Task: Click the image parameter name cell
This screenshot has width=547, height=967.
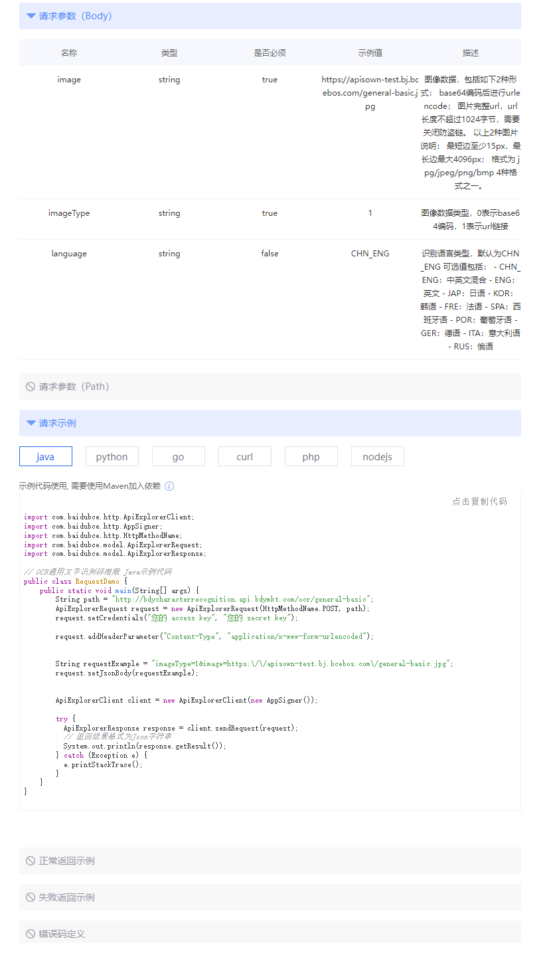Action: (x=69, y=80)
